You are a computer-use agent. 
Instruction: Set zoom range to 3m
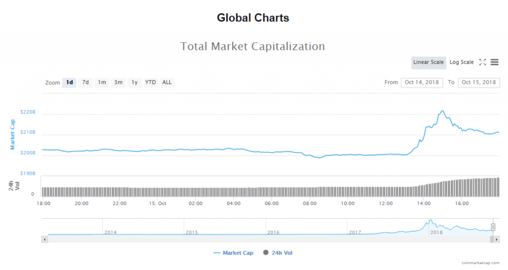118,82
